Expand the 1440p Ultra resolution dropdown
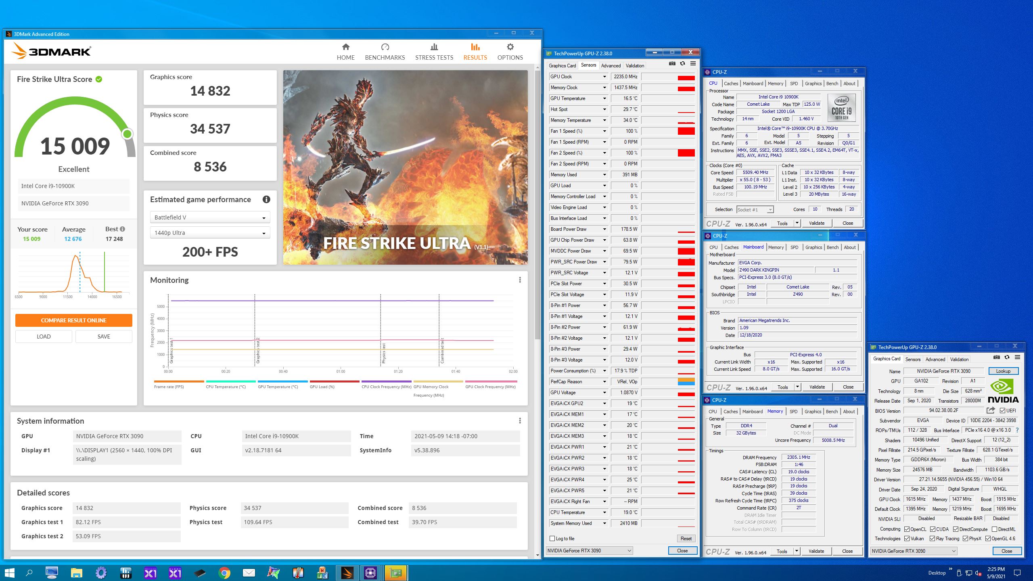This screenshot has width=1033, height=581. 210,233
